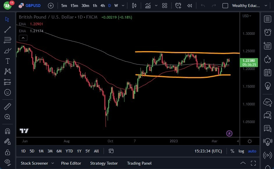Toggle magnet snapping mode
274x169 pixels.
pos(8,131)
